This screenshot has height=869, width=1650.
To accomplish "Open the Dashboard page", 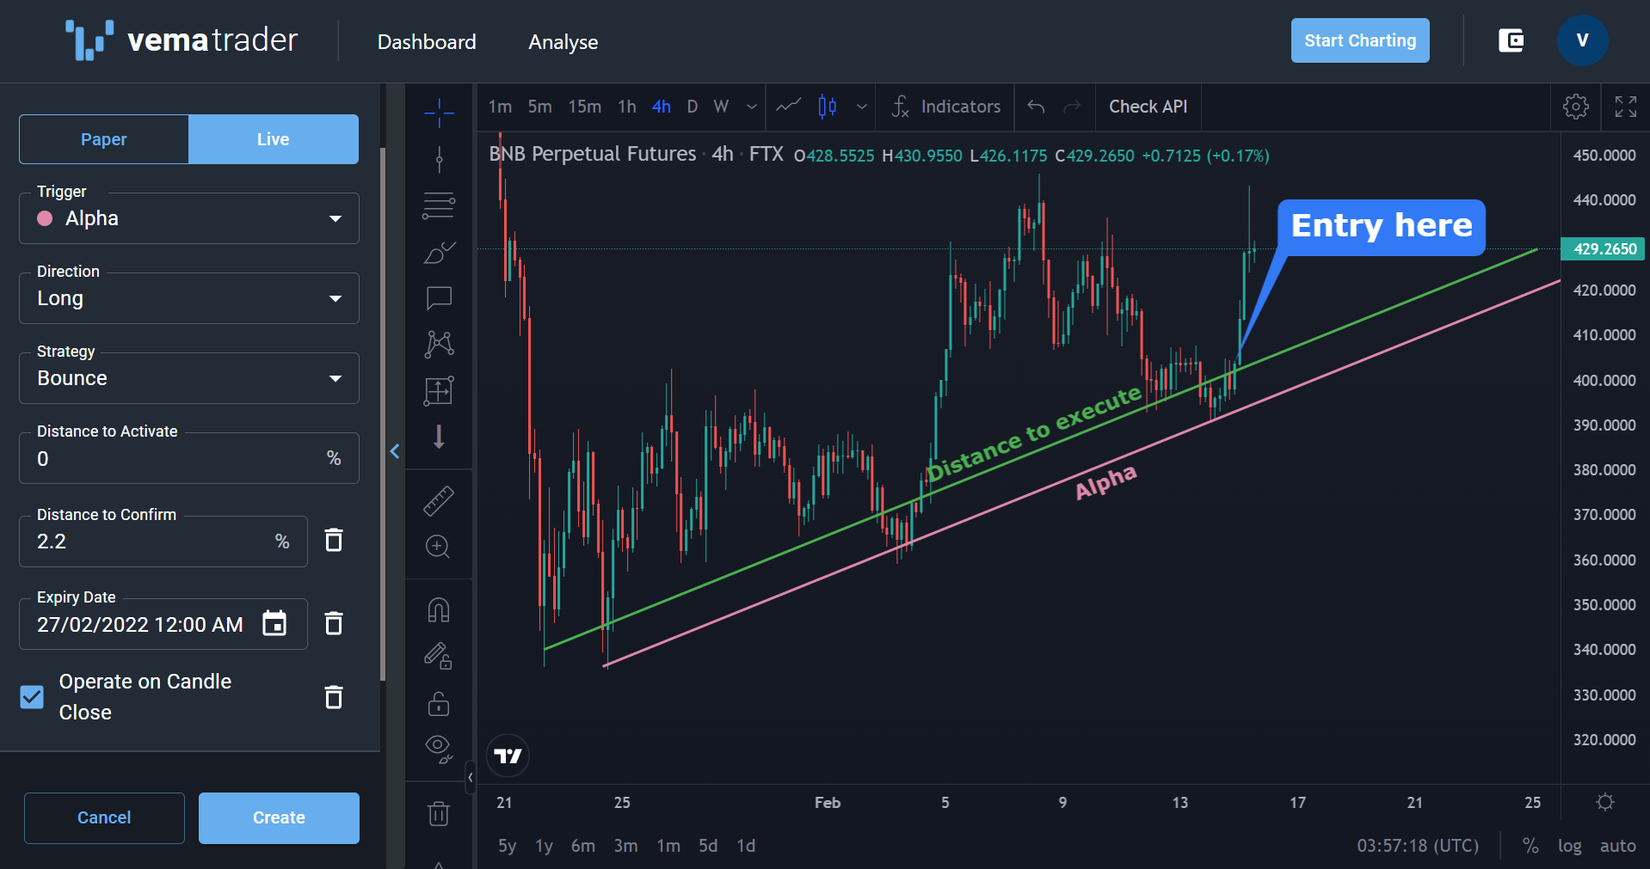I will point(427,42).
